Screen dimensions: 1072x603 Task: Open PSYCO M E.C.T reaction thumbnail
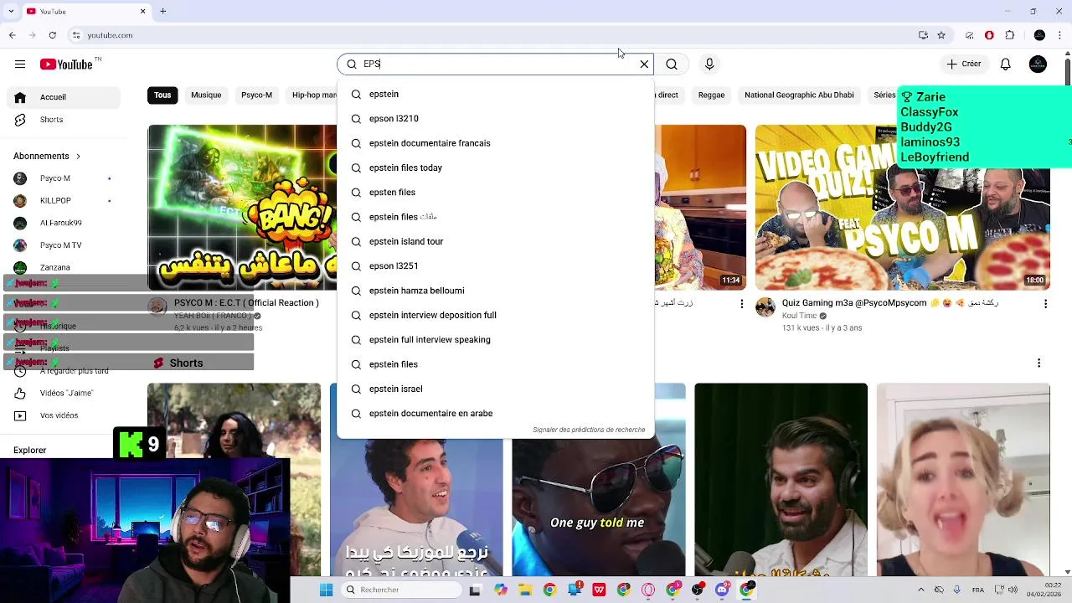point(242,207)
